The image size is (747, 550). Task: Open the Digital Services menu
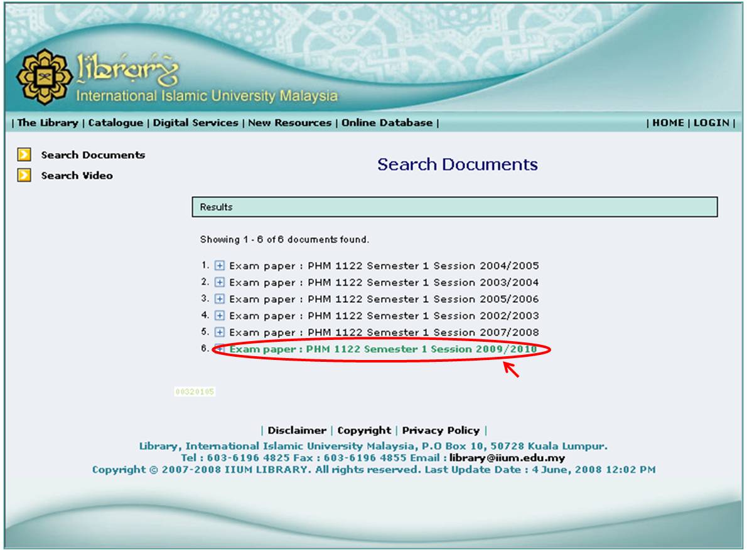[x=195, y=123]
